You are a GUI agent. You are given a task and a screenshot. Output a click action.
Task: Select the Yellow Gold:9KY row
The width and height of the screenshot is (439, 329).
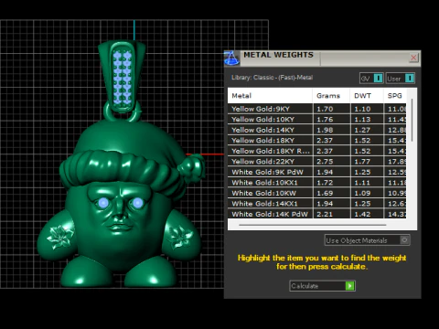pyautogui.click(x=316, y=109)
